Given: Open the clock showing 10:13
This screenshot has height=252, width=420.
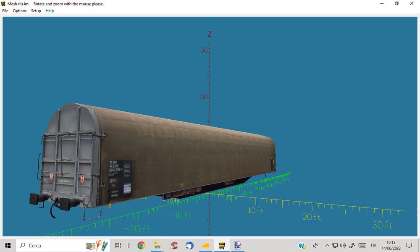Looking at the screenshot, I should [x=391, y=245].
